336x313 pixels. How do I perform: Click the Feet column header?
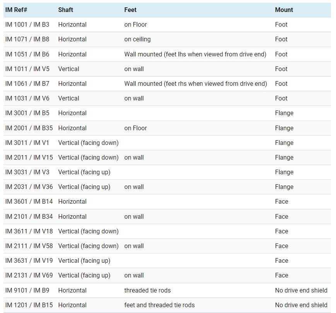coord(130,10)
